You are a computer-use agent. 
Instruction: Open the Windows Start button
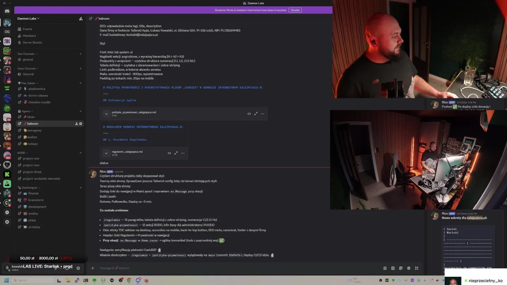[6, 280]
